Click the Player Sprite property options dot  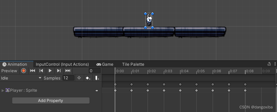(97, 91)
